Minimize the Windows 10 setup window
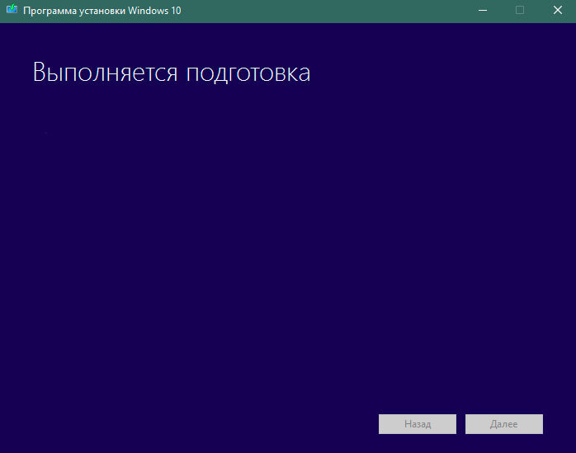Screen dimensions: 576x453 [483, 10]
